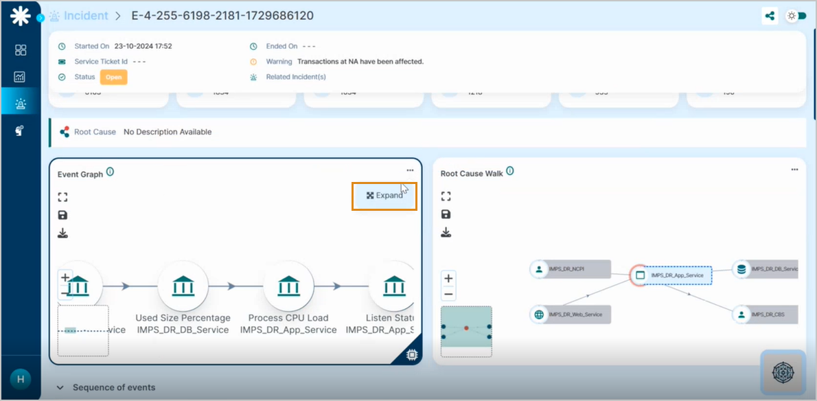Click the Process CPU Load event node
This screenshot has height=401, width=817.
coord(288,286)
